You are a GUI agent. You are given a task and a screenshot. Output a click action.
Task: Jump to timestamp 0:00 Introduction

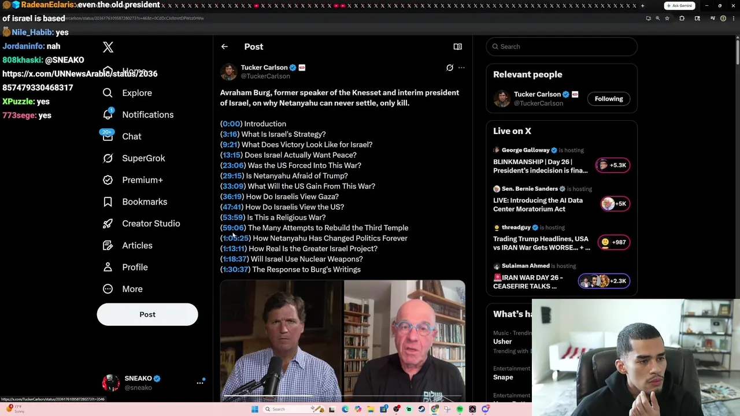coord(231,124)
